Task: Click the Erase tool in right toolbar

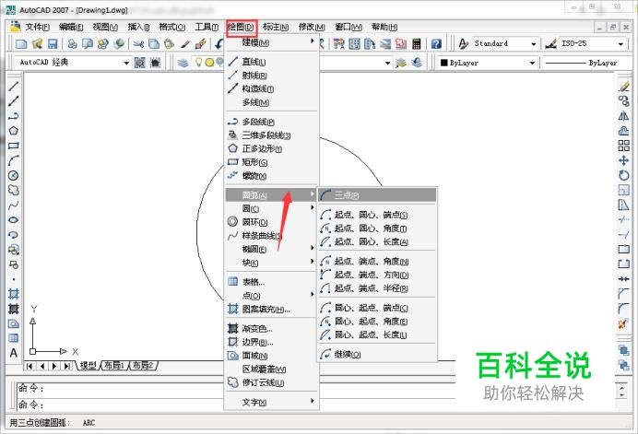Action: (624, 87)
